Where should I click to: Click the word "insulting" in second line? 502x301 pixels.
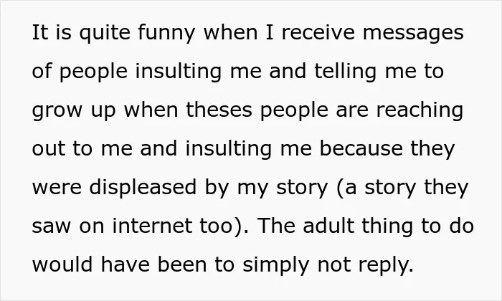click(179, 72)
